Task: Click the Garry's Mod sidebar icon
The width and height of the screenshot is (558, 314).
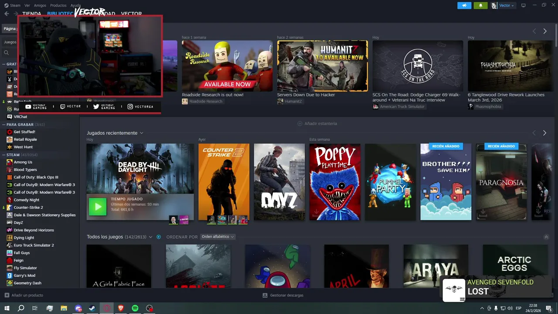Action: click(10, 275)
